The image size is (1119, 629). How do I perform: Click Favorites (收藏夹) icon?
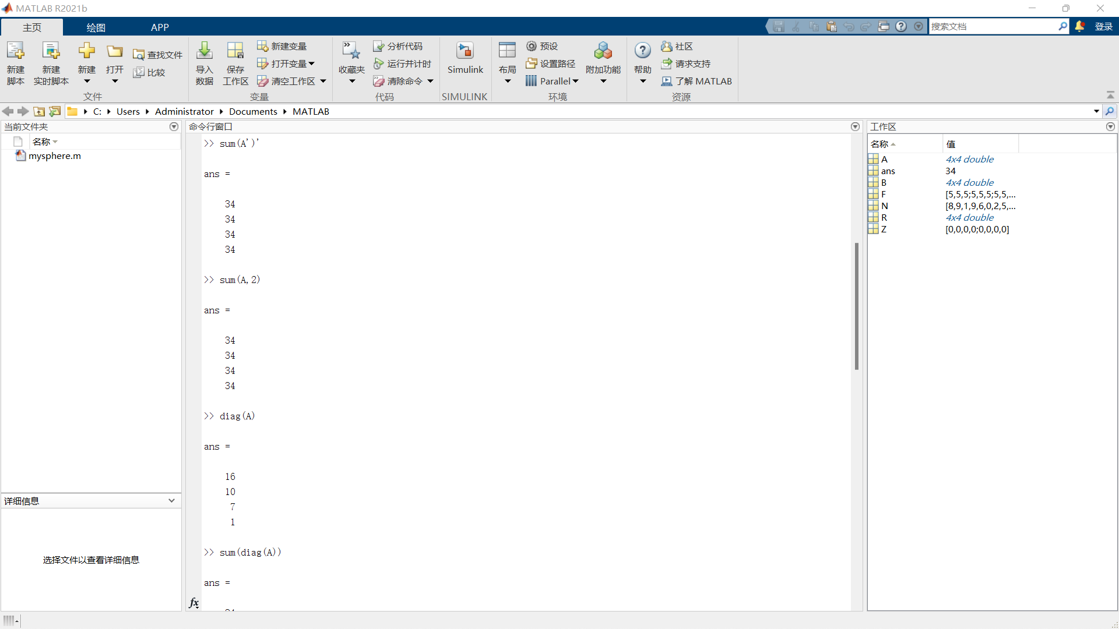pos(351,51)
